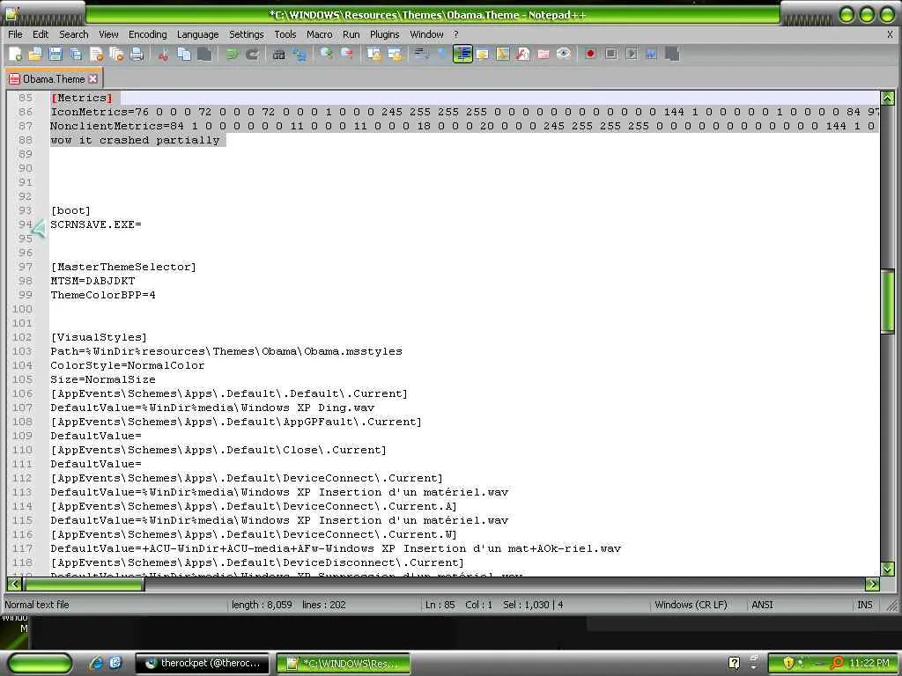Image resolution: width=902 pixels, height=676 pixels.
Task: Open the Edit menu
Action: click(x=41, y=34)
